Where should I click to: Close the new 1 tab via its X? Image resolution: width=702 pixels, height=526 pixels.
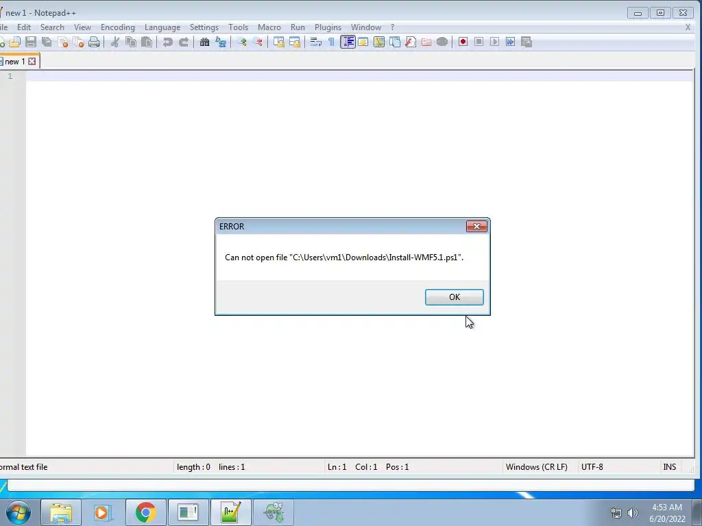pyautogui.click(x=32, y=61)
